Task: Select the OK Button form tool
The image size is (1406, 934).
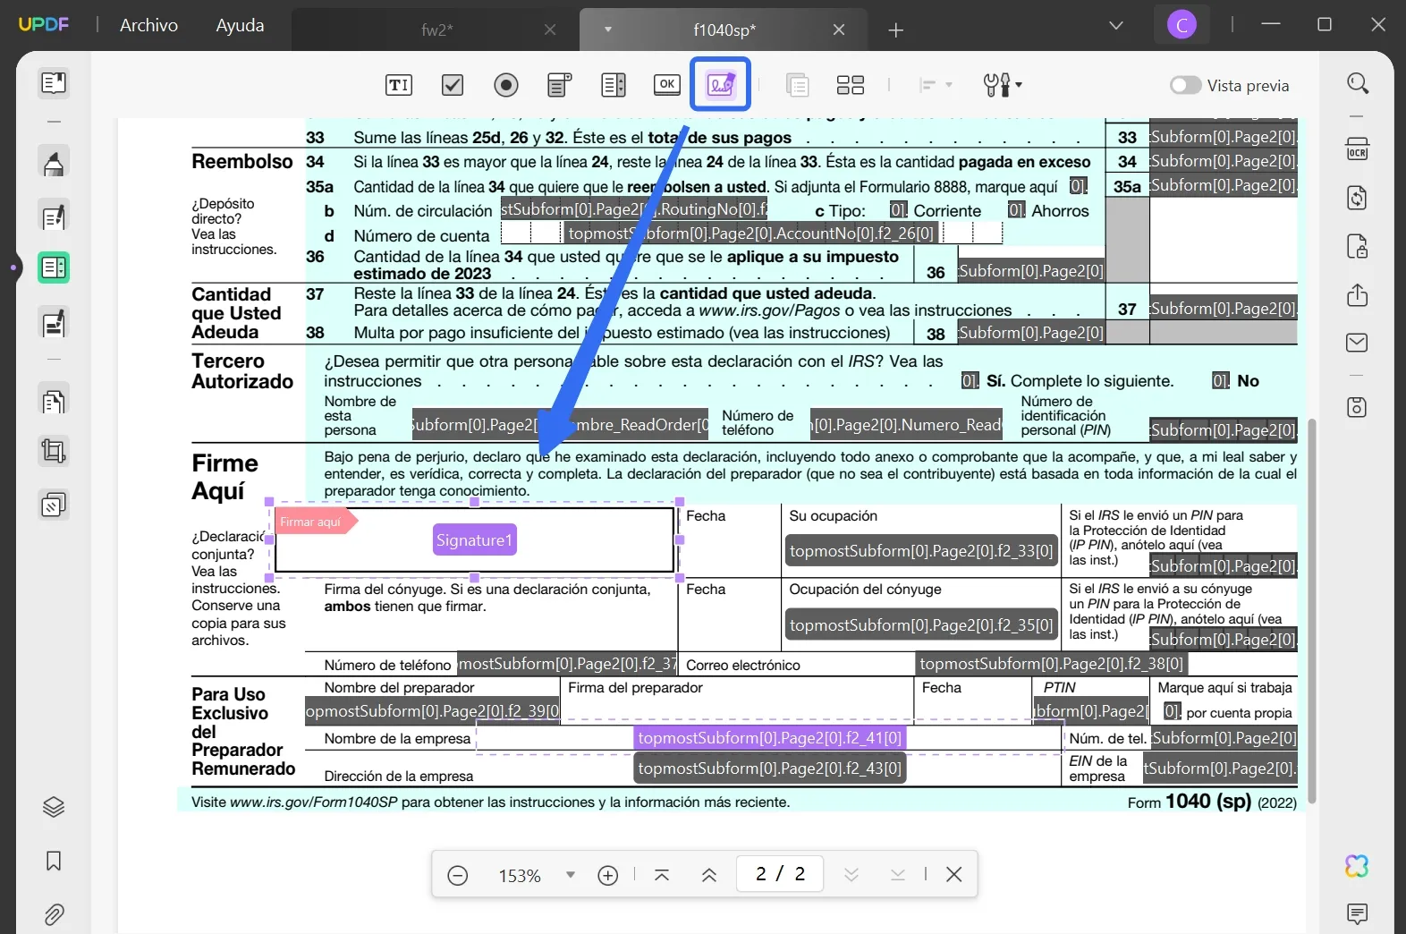Action: (x=667, y=85)
